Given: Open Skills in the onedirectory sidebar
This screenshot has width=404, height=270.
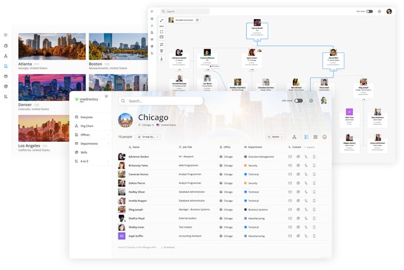Looking at the screenshot, I should [92, 152].
